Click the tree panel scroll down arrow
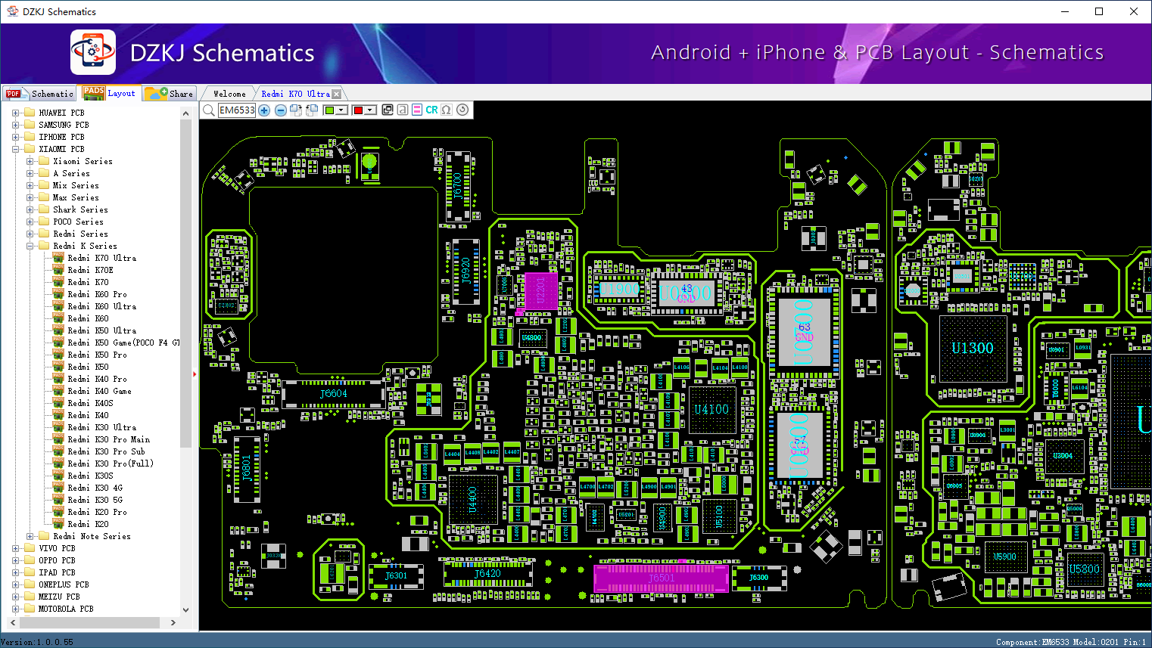Screen dimensions: 1152x648 coord(186,610)
